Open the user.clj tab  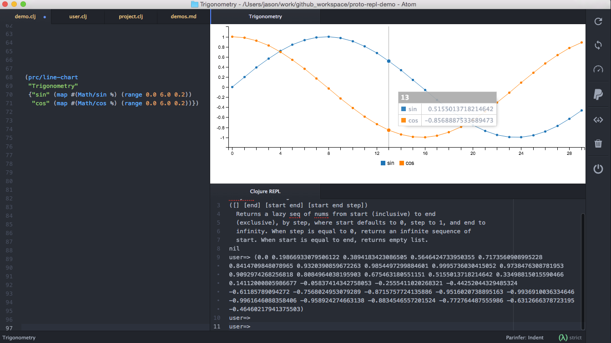(78, 16)
